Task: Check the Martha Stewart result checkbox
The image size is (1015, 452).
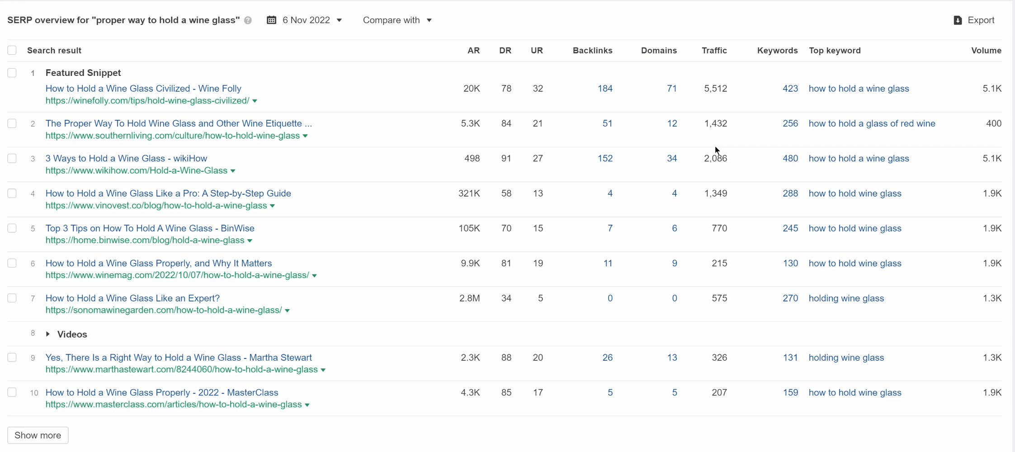Action: [12, 358]
